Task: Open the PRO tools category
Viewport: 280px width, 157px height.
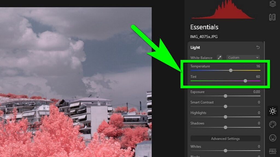Action: 273,151
